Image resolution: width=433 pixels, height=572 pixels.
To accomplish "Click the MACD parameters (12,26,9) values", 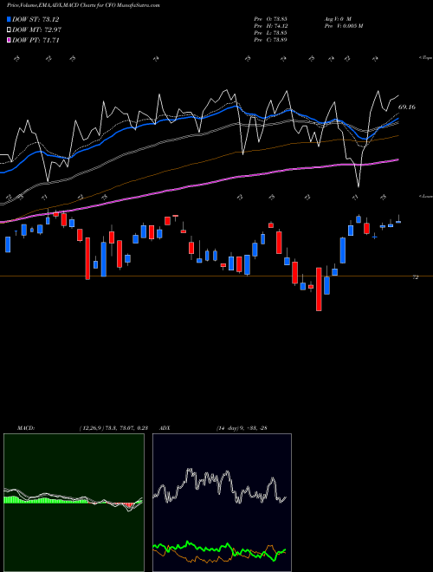I will coord(113,428).
